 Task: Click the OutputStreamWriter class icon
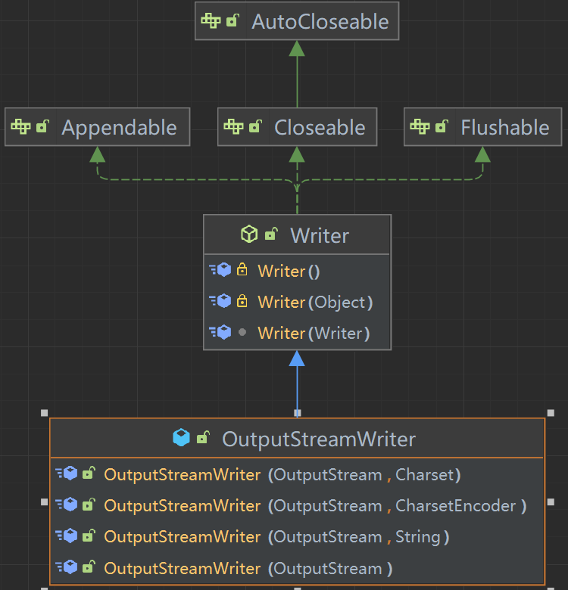(181, 438)
